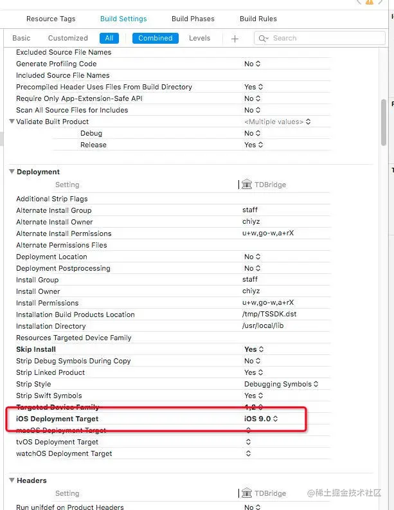Screen dimensions: 394x510
Task: Open iOS Deployment Target iOS 9.0 popup
Action: (261, 419)
